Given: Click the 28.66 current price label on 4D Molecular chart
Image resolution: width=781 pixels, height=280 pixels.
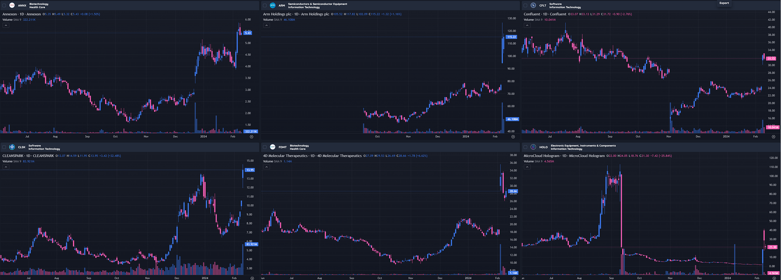Looking at the screenshot, I should (x=513, y=191).
